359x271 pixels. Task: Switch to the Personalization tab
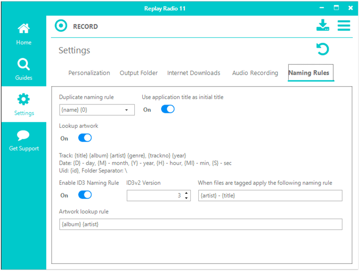[x=89, y=73]
